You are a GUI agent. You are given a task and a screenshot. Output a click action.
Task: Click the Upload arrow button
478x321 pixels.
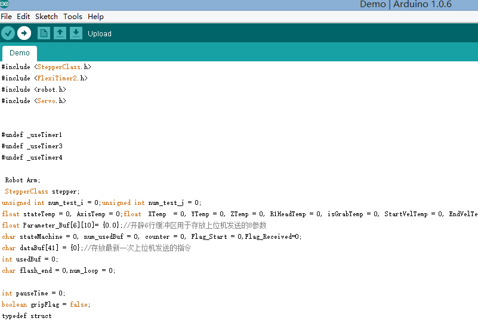pyautogui.click(x=24, y=33)
